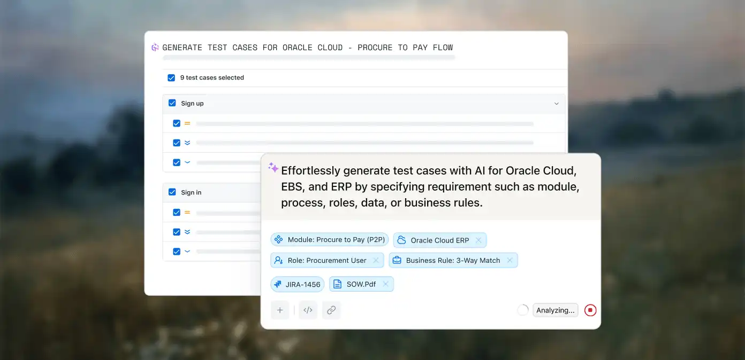Click the Generate Test Cases for Oracle Cloud title

coord(308,48)
